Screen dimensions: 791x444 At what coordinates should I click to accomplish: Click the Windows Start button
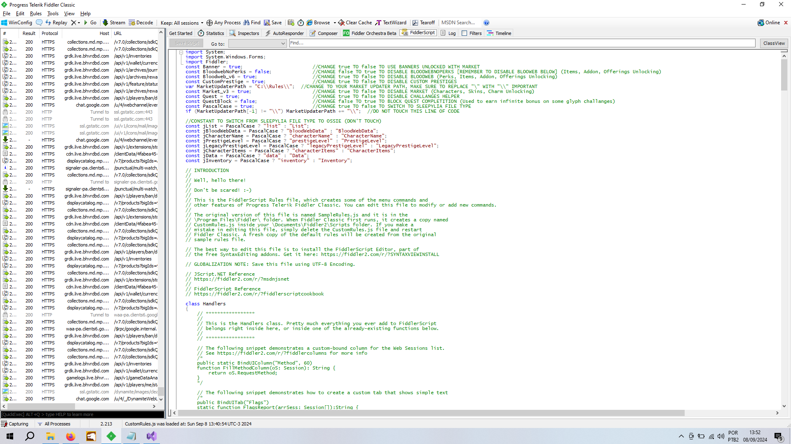(10, 436)
